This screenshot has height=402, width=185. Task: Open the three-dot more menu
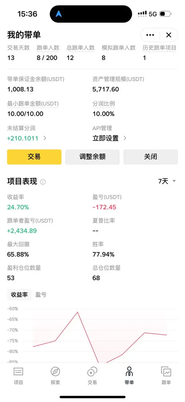[150, 35]
